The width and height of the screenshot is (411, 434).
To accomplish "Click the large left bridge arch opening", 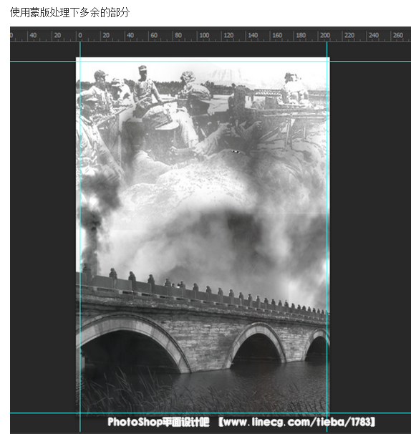I will (x=129, y=350).
